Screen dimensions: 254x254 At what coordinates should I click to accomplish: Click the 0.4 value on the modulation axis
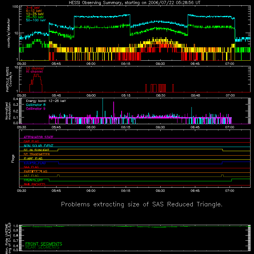[x=16, y=99]
